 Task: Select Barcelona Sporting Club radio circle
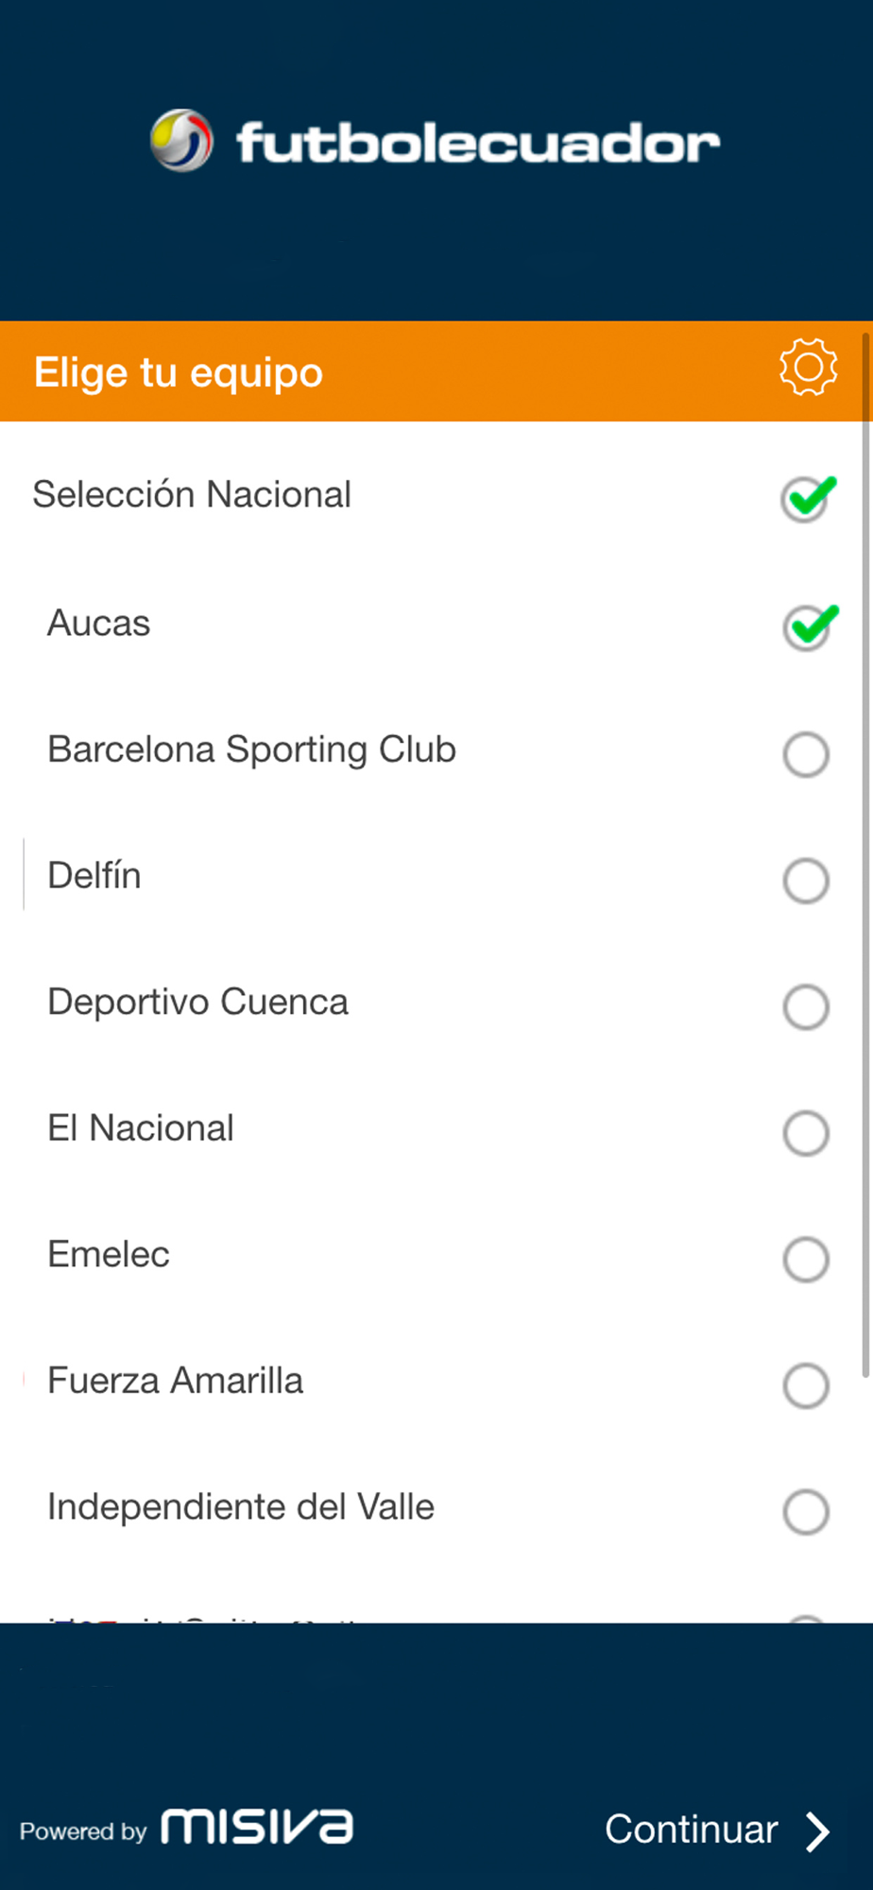point(806,754)
